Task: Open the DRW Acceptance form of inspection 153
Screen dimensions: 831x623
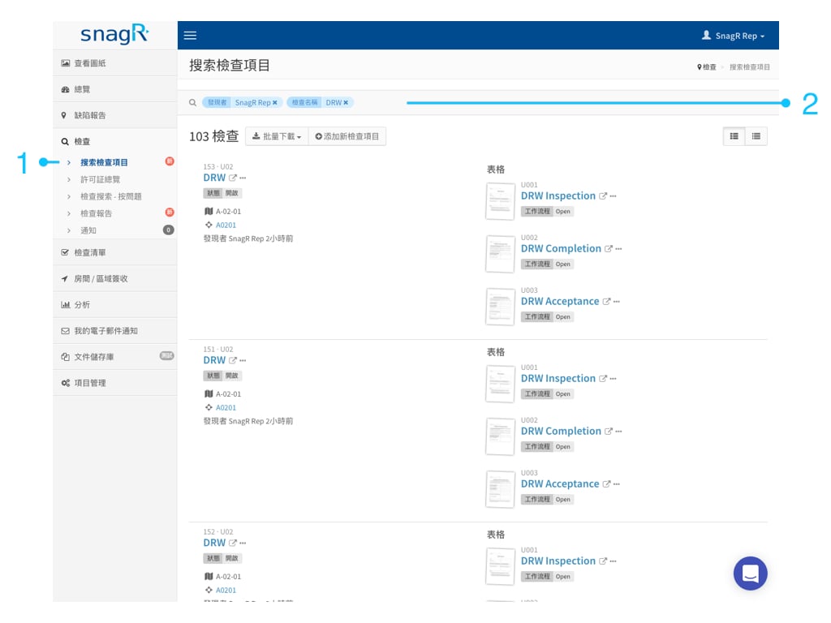Action: pos(560,301)
